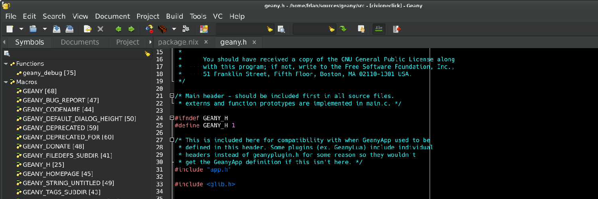The image size is (598, 199).
Task: Create a new file with toolbar icon
Action: (x=10, y=29)
